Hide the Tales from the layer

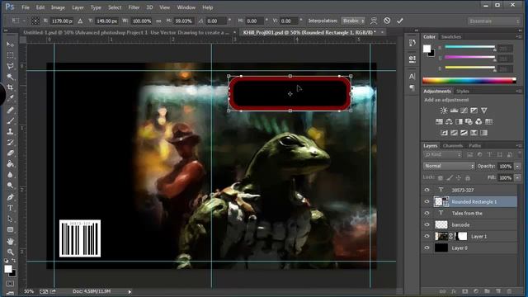point(427,213)
